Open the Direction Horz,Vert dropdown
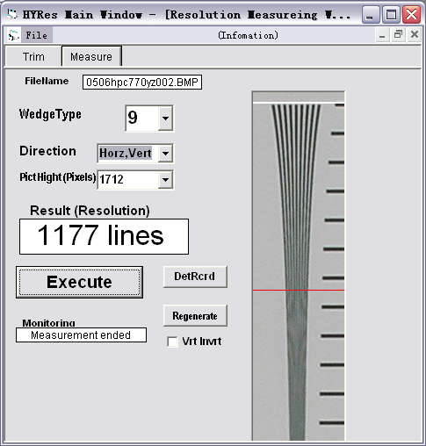 165,153
